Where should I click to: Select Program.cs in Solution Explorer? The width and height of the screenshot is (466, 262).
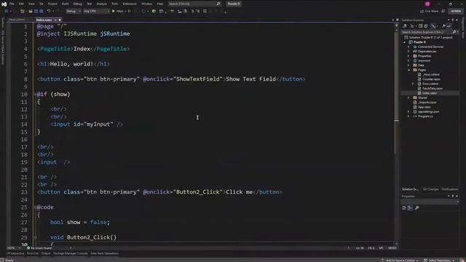click(x=425, y=116)
